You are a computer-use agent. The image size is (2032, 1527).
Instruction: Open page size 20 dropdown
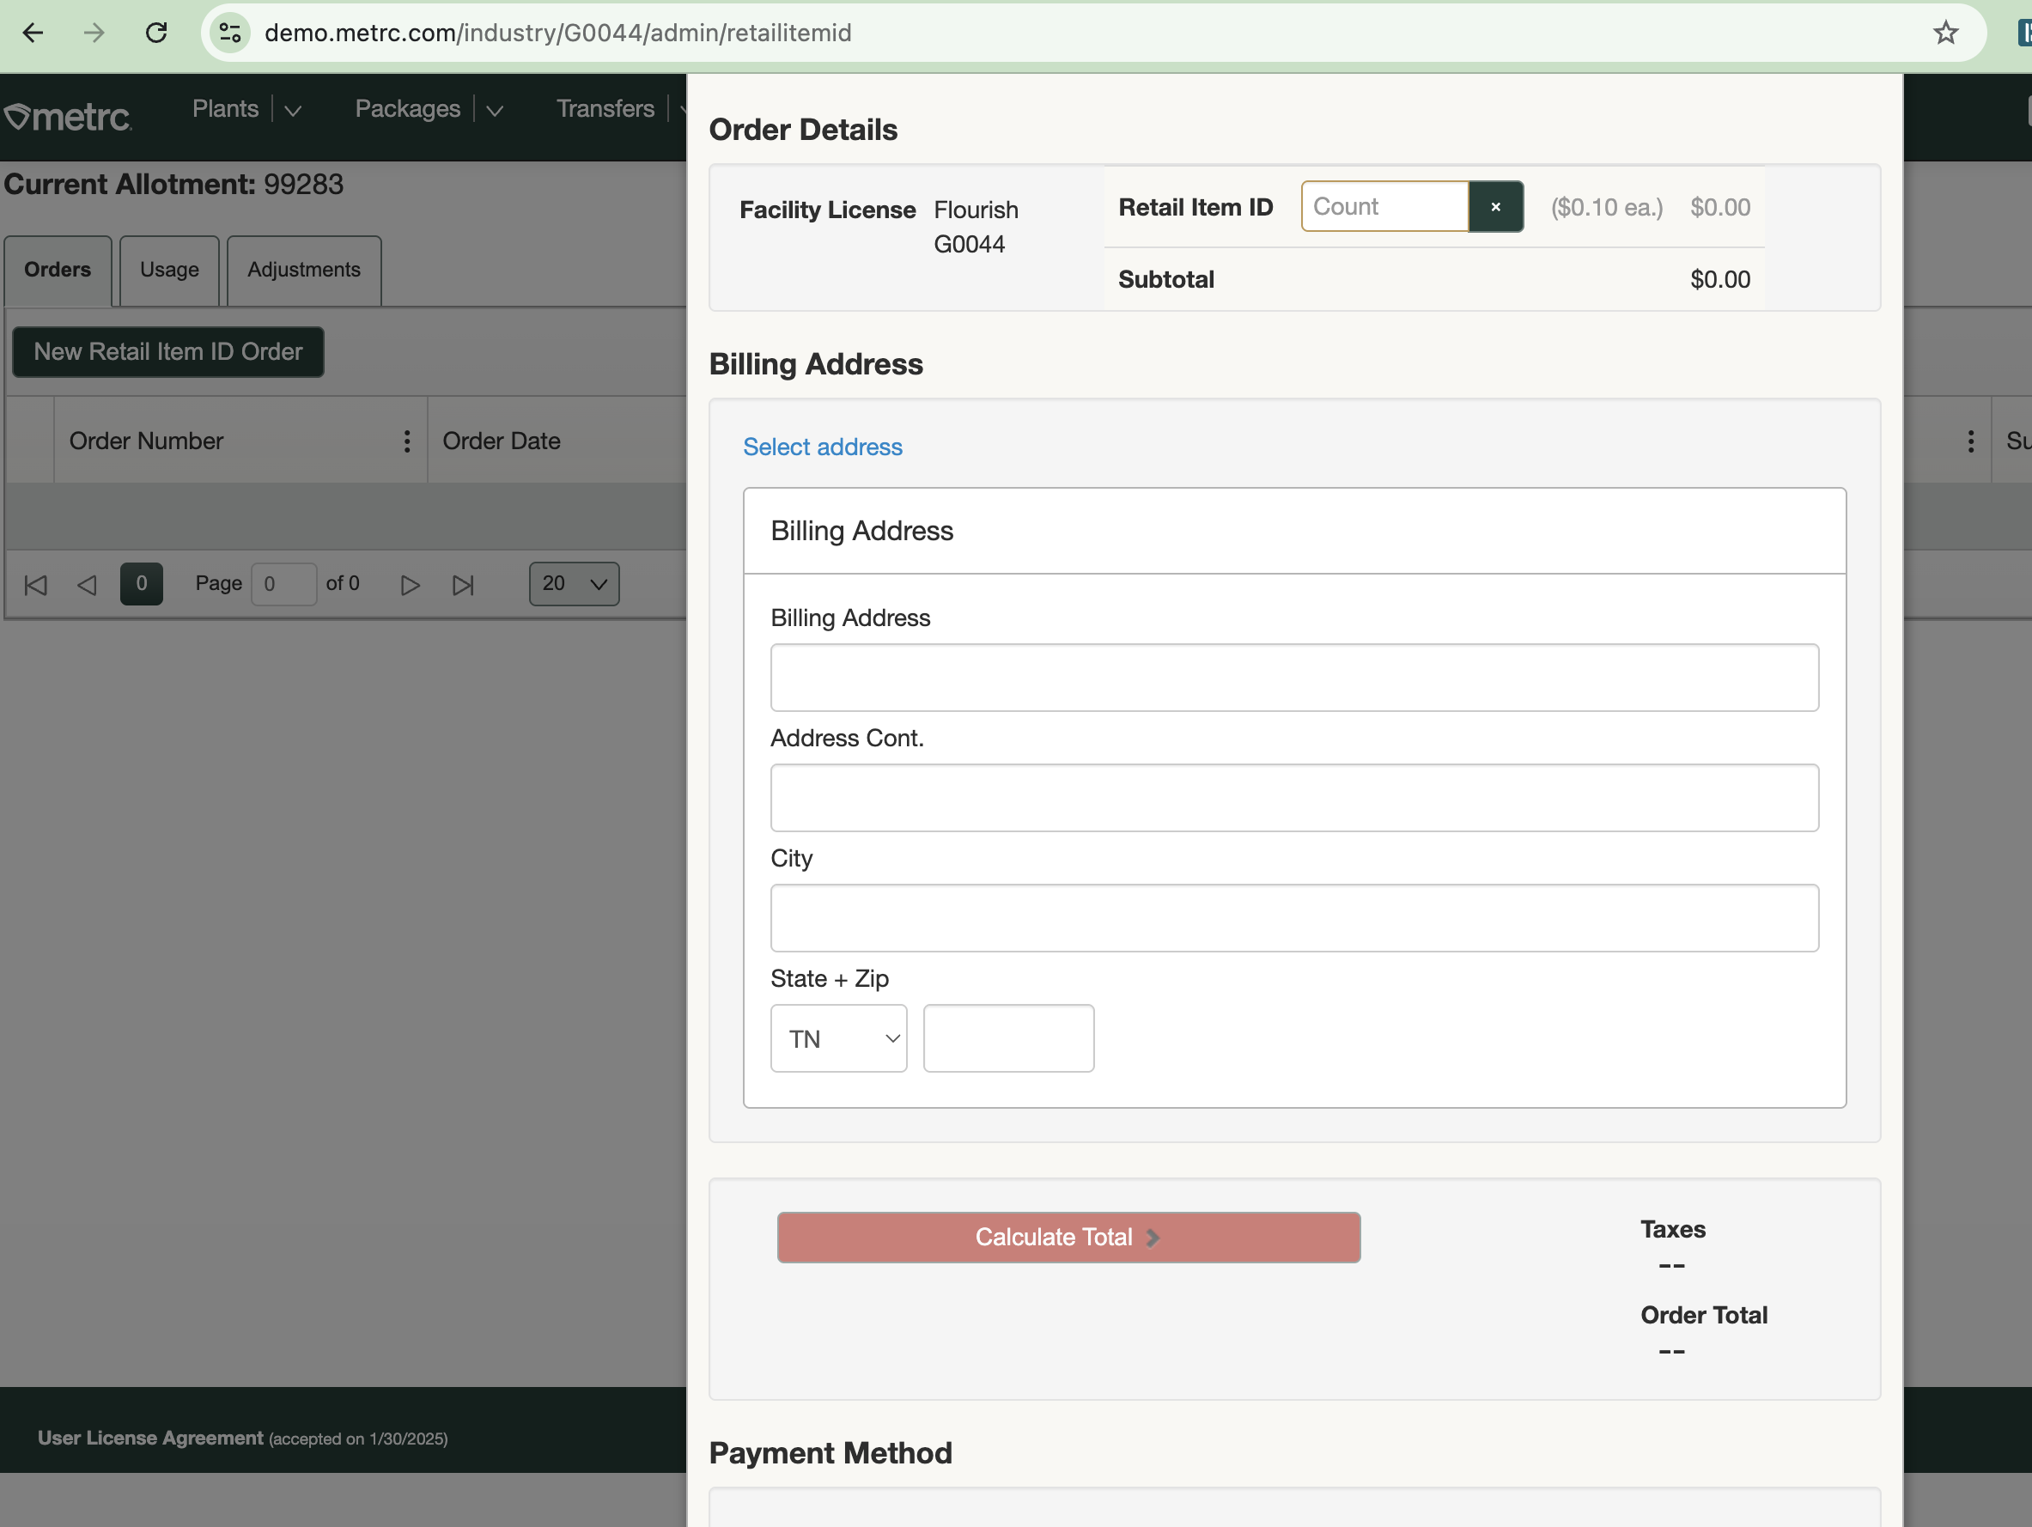pos(573,583)
